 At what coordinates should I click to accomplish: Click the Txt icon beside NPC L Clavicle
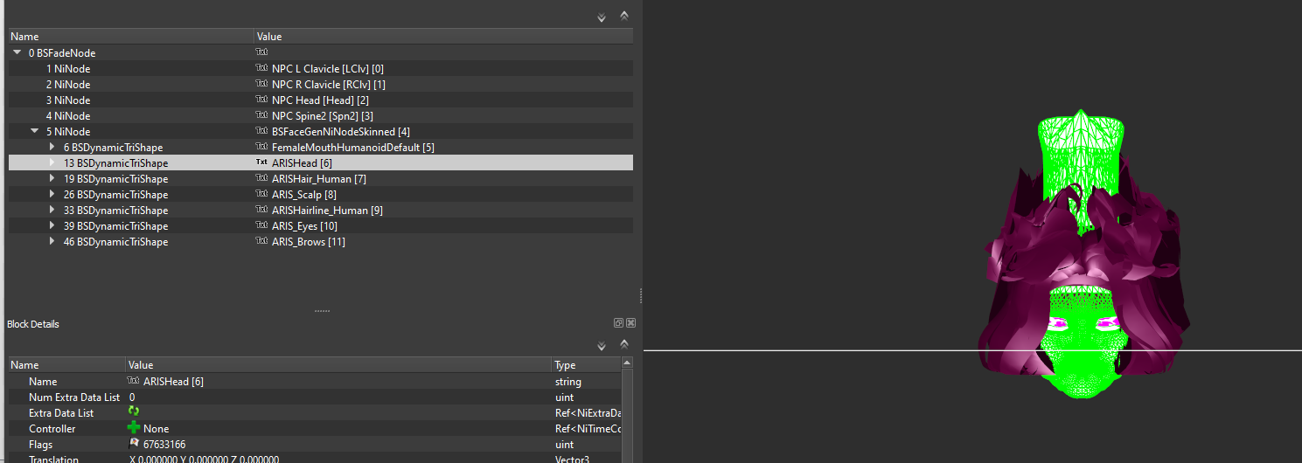point(261,68)
